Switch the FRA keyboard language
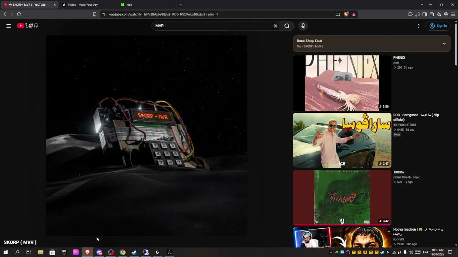This screenshot has width=458, height=257. 425,252
